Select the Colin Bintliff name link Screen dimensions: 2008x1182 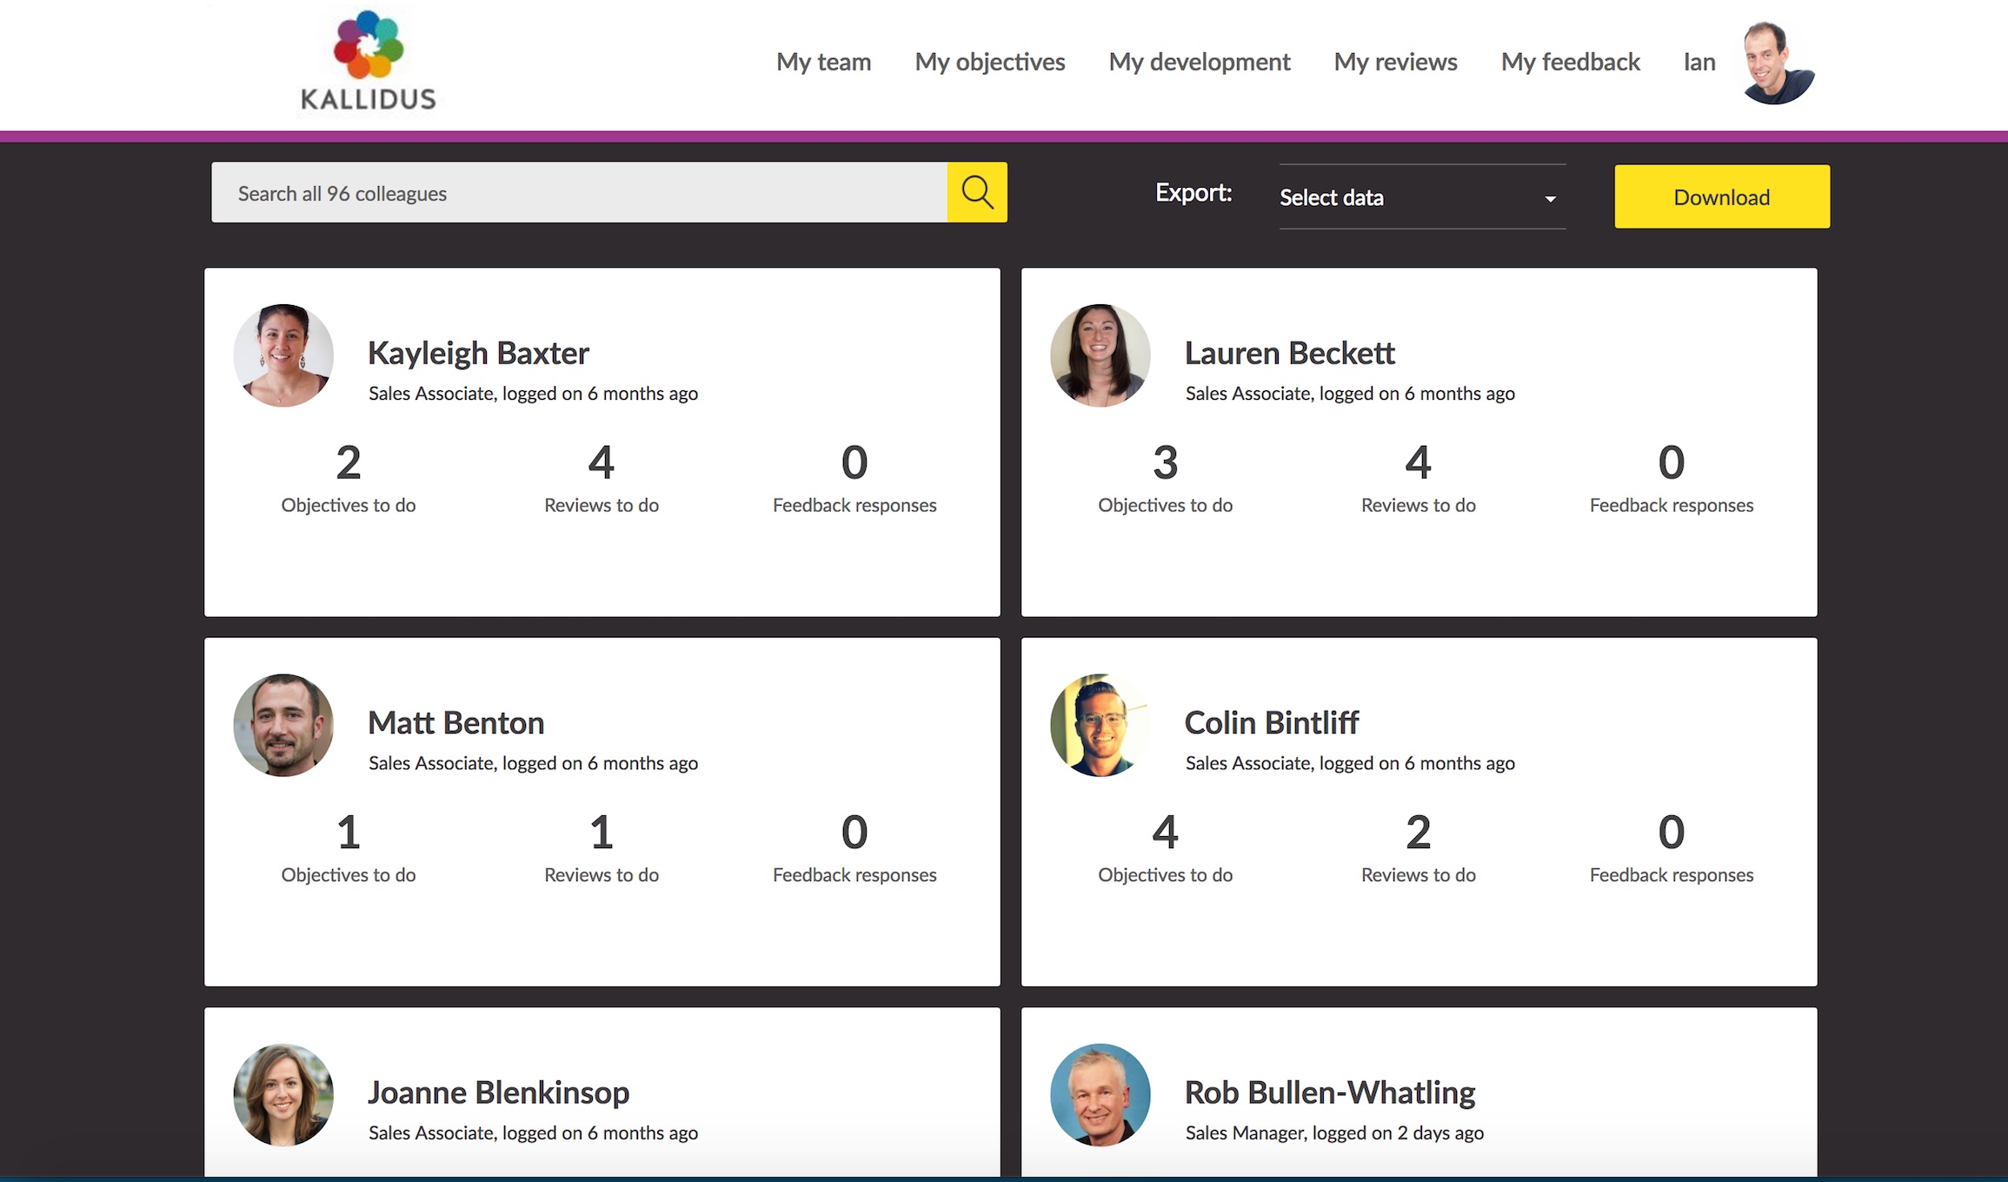tap(1272, 722)
